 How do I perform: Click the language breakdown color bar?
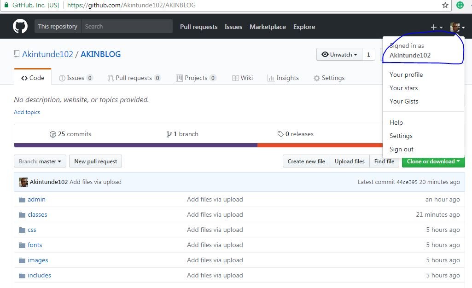point(198,145)
